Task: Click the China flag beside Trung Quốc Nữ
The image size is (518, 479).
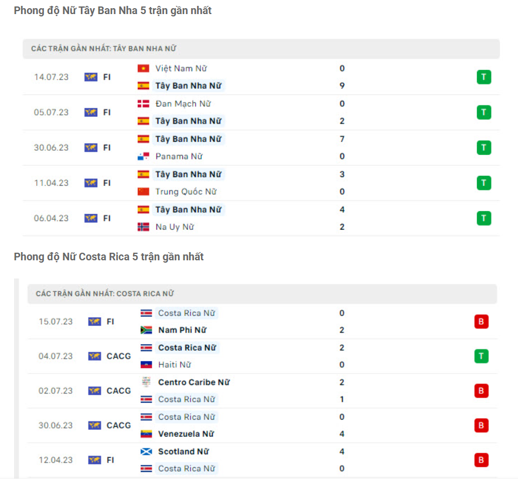Action: (x=144, y=191)
